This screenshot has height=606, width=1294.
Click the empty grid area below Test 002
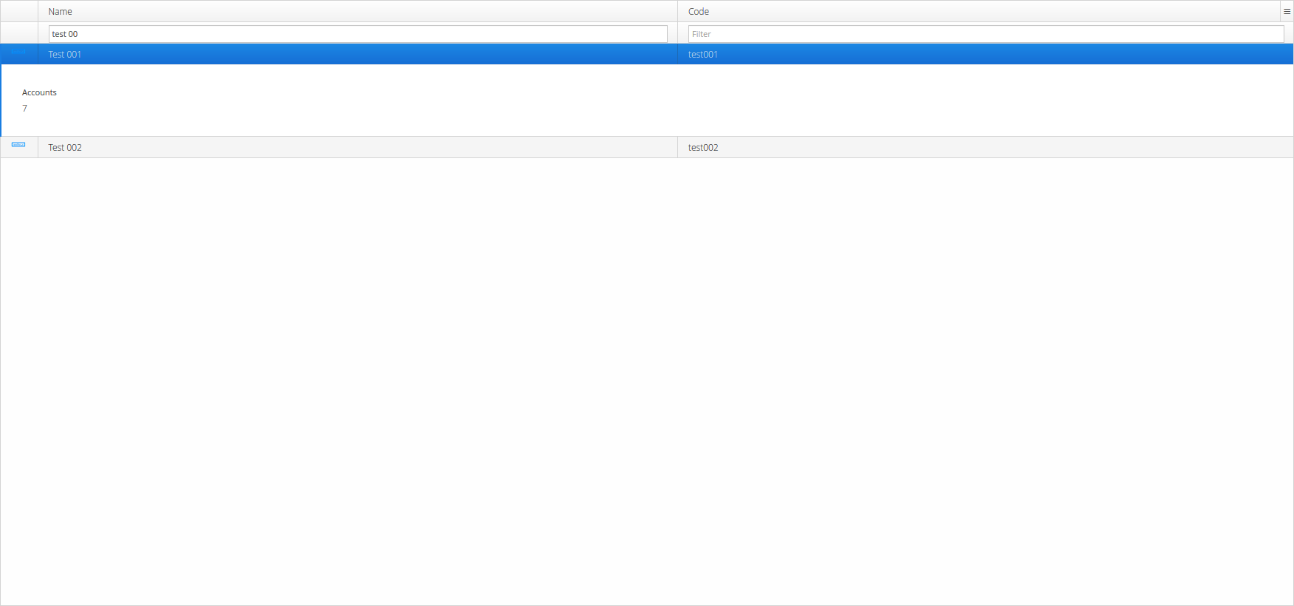tap(647, 370)
